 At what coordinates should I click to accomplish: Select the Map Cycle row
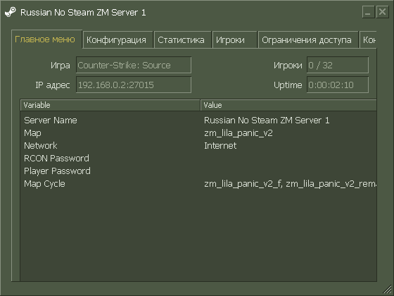(x=198, y=184)
